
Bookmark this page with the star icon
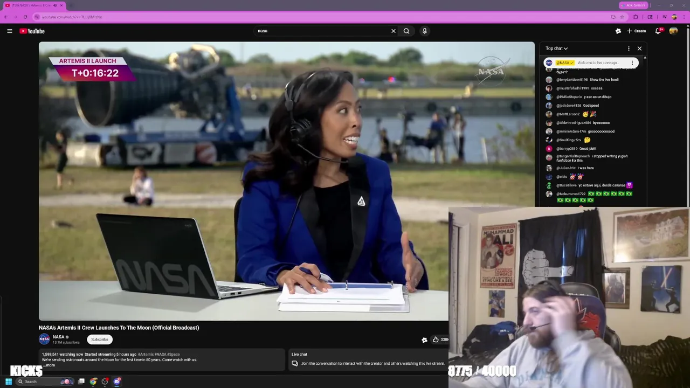pos(622,17)
